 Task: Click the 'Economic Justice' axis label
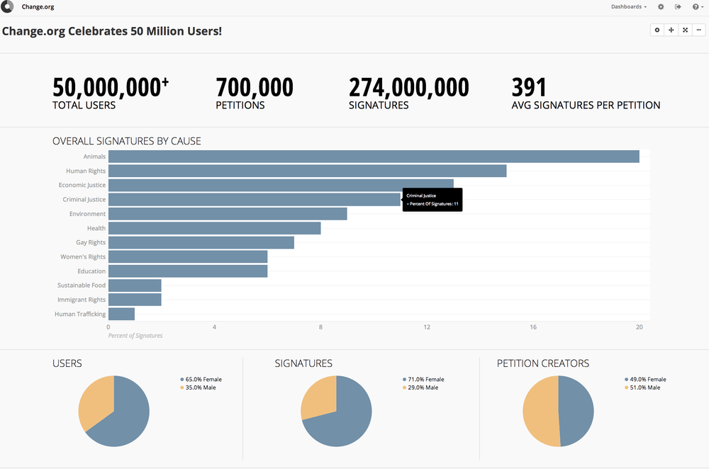click(82, 185)
